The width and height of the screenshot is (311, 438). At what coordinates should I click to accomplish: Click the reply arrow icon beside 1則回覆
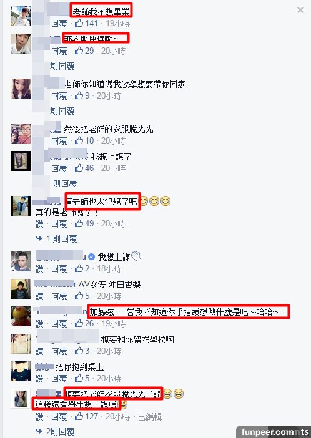coord(39,238)
